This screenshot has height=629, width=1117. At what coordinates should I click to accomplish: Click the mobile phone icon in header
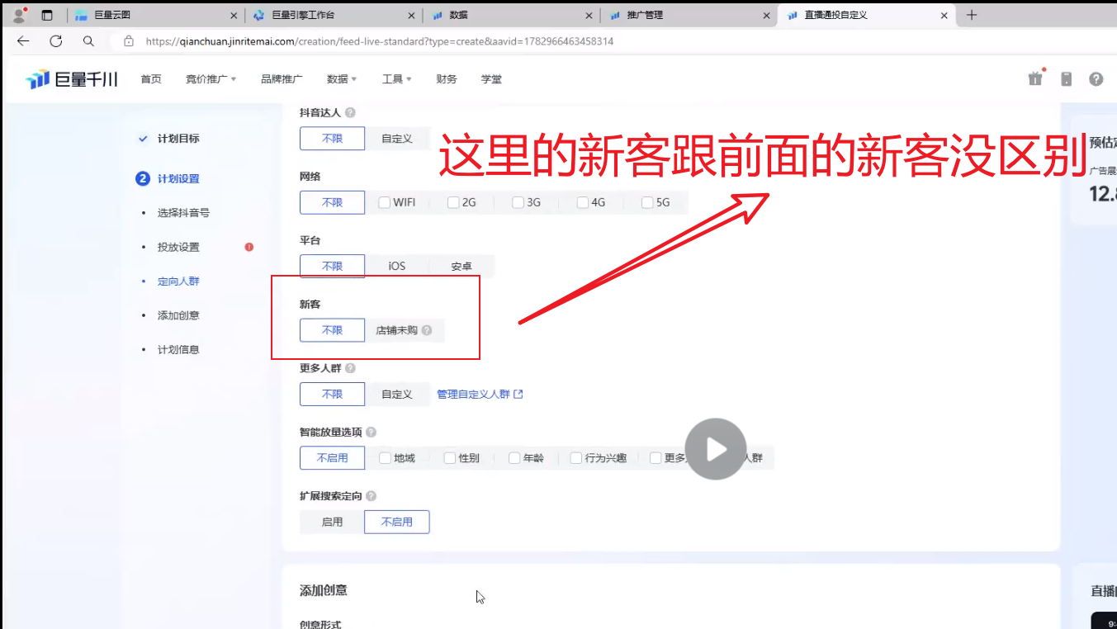coord(1066,79)
